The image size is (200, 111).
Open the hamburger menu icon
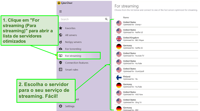(60, 12)
